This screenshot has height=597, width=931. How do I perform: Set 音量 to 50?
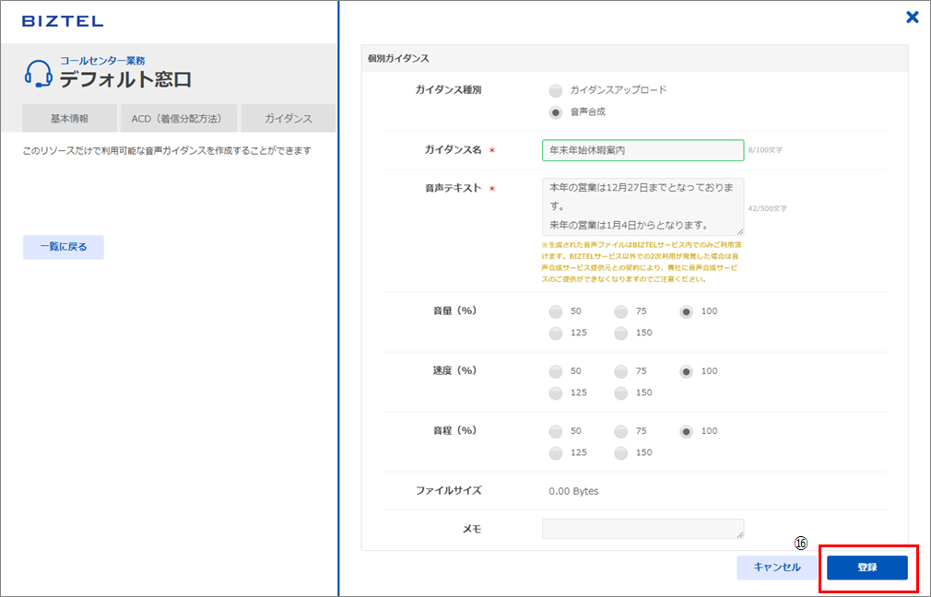pos(556,311)
